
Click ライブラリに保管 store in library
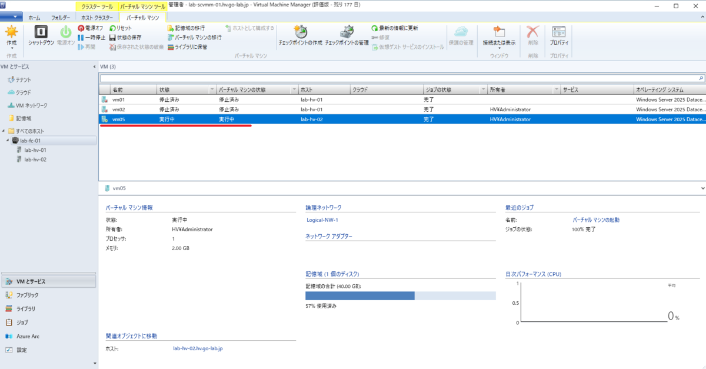coord(187,46)
